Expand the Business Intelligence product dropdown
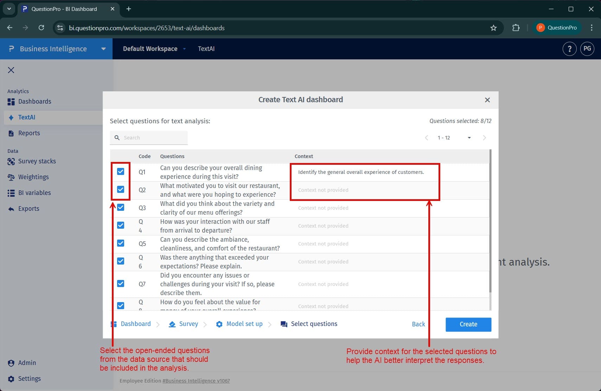 pyautogui.click(x=103, y=49)
